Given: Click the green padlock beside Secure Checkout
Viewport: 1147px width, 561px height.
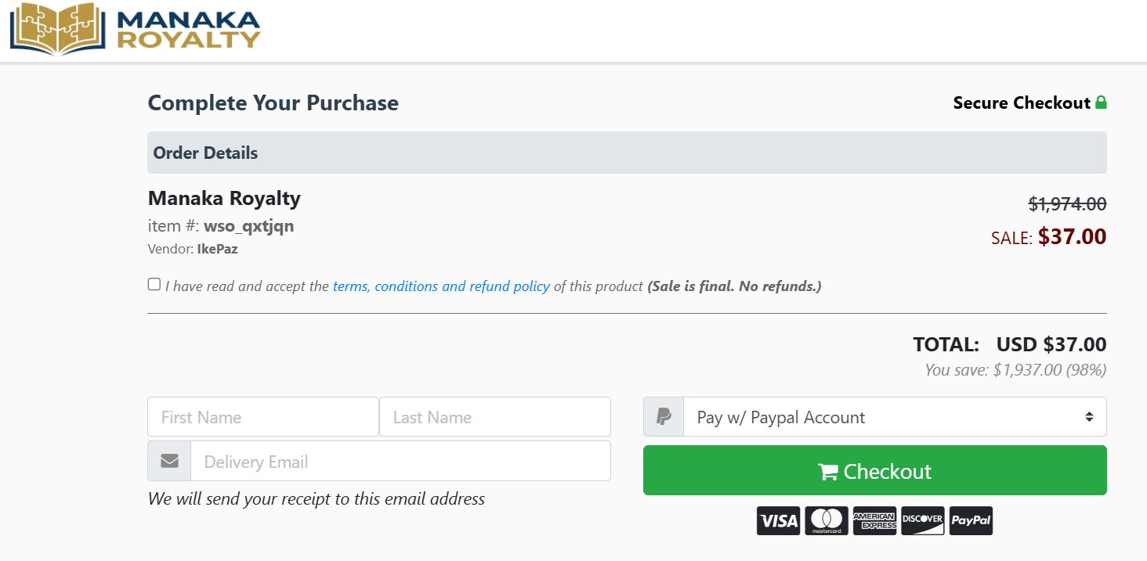Looking at the screenshot, I should pos(1102,102).
